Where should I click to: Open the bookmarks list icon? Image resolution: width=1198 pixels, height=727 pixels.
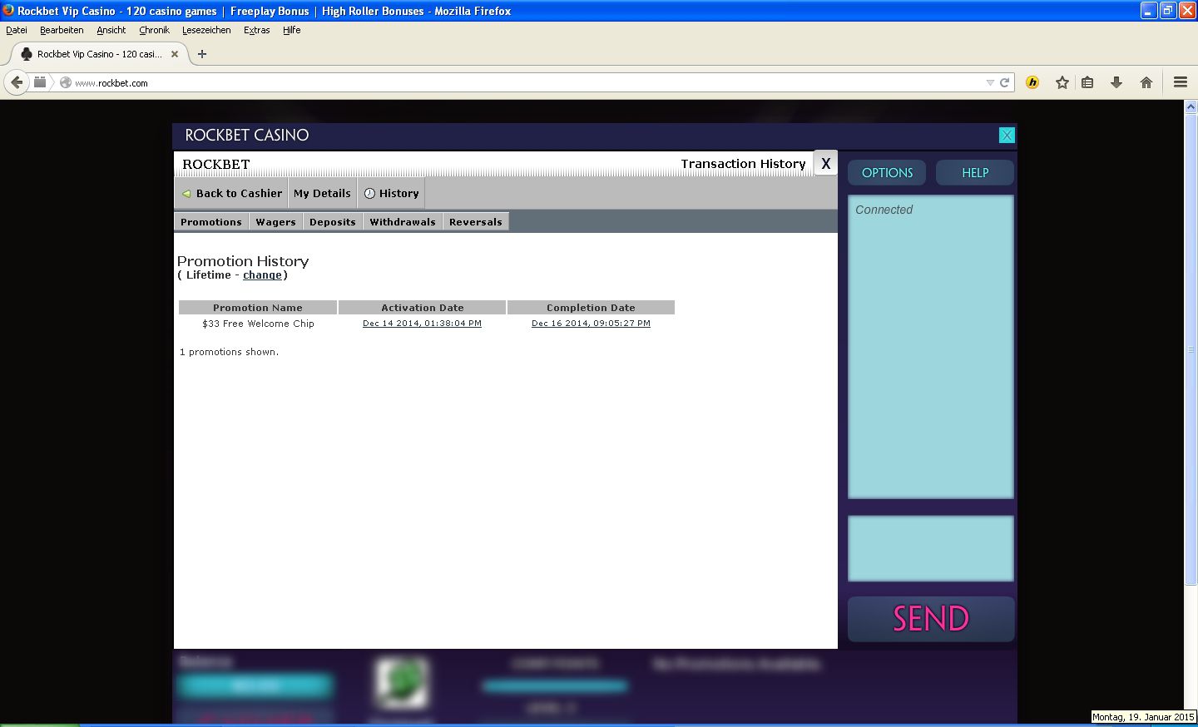tap(1087, 82)
